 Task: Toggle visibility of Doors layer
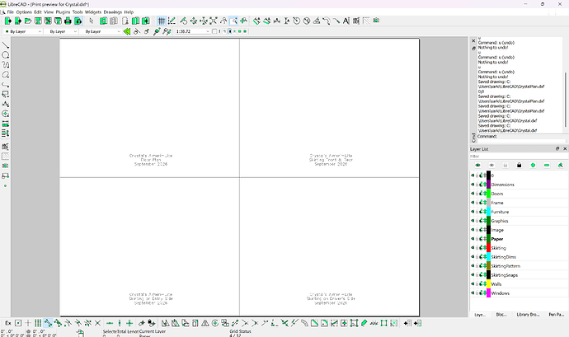click(473, 194)
